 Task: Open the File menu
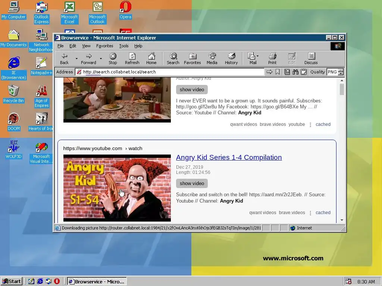(60, 46)
